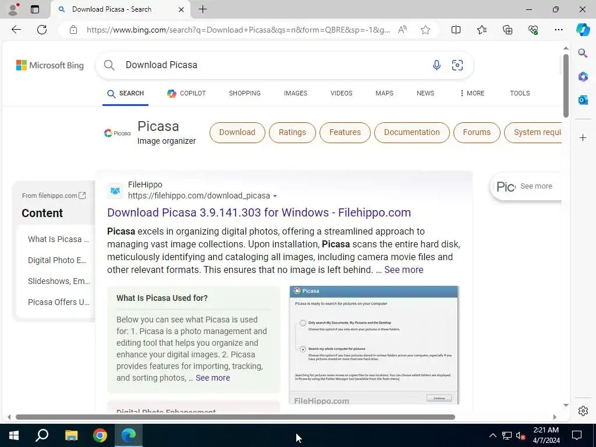Click the Download pill button
Screen dimensions: 596x447
point(237,132)
